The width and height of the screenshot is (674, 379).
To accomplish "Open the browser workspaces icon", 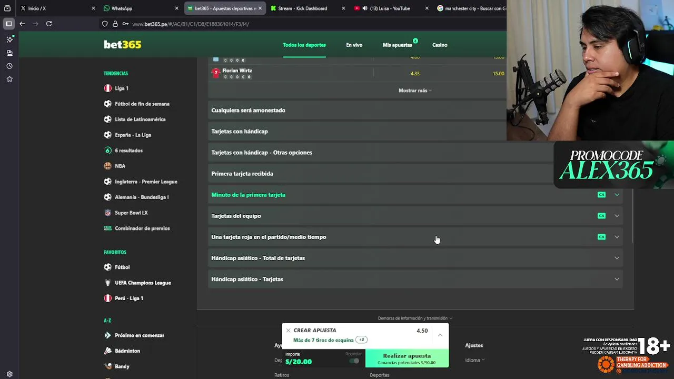I will (x=7, y=8).
